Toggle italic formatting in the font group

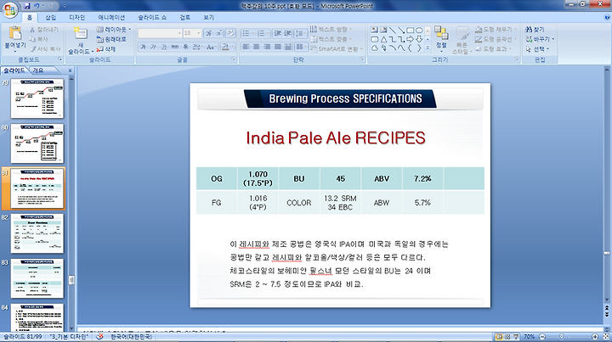(x=153, y=48)
